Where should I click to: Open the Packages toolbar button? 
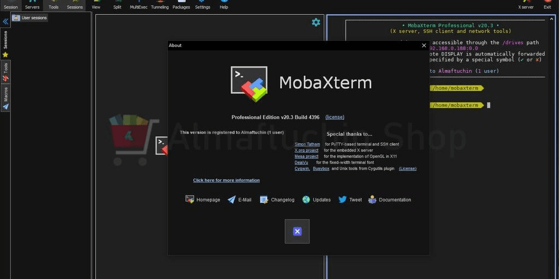coord(181,5)
